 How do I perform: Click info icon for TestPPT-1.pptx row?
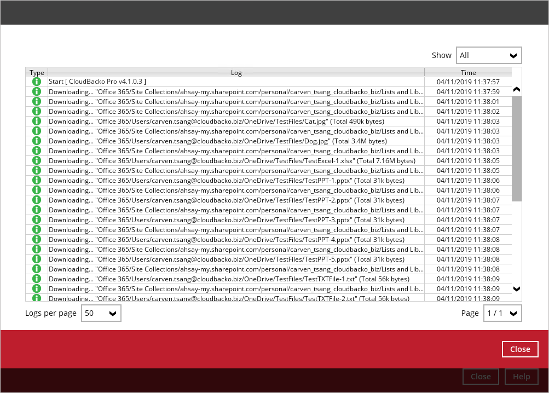[x=37, y=180]
